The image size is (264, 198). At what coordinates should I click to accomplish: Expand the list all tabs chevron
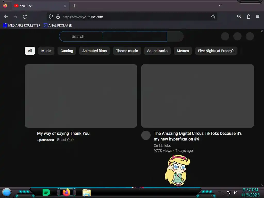[x=220, y=6]
